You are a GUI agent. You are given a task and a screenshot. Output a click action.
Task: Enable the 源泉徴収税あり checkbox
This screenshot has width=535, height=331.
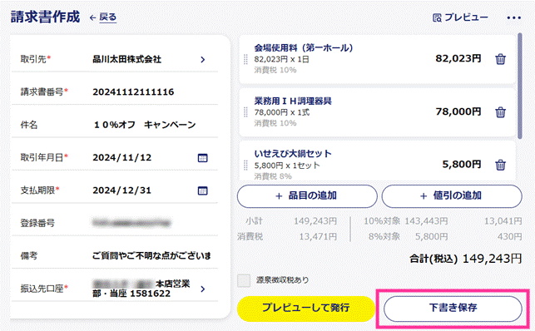click(244, 280)
